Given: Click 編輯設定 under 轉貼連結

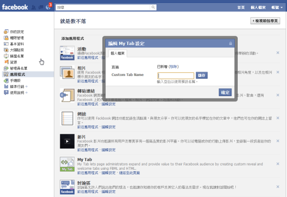Looking at the screenshot, I should click(x=109, y=104).
